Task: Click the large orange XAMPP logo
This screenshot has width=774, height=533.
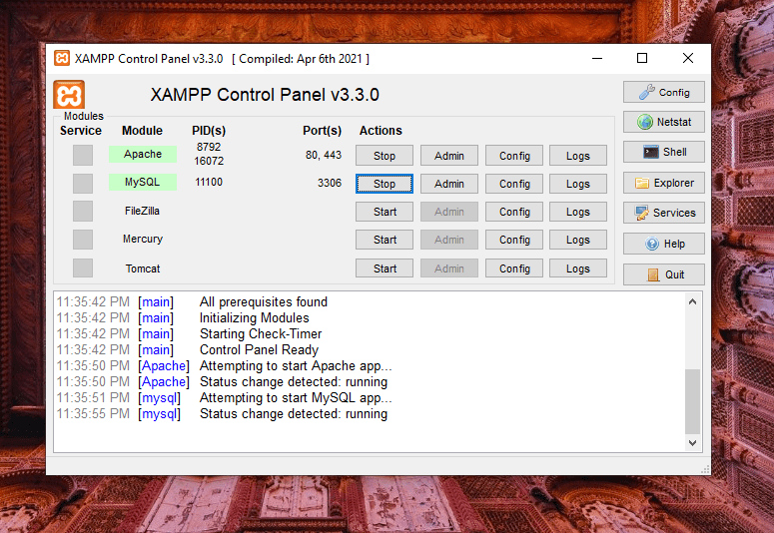Action: (69, 94)
